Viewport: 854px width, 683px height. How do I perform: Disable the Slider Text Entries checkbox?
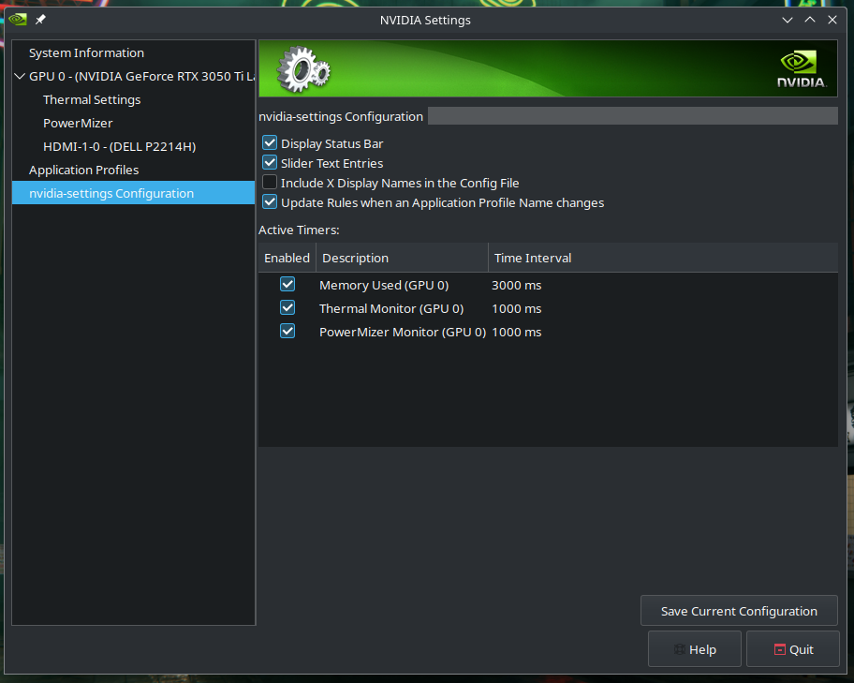coord(270,163)
